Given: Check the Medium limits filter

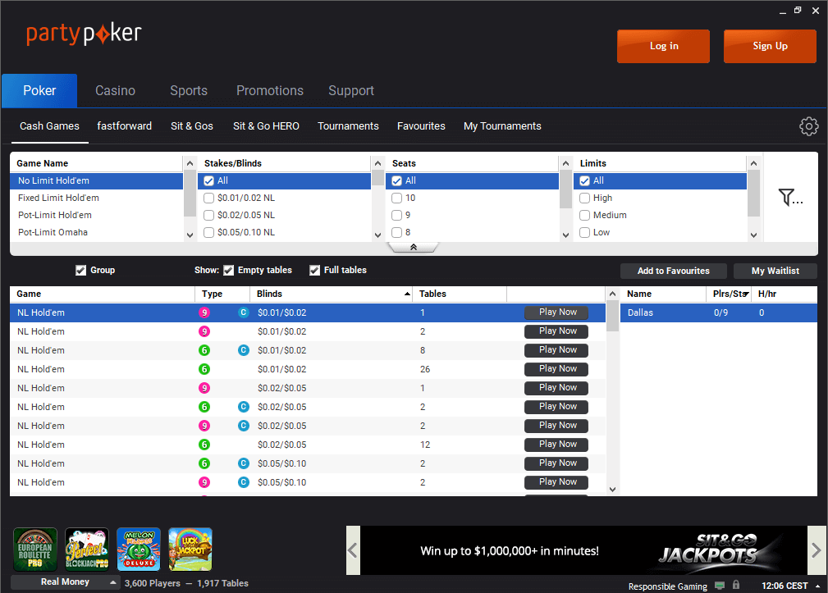Looking at the screenshot, I should 584,215.
